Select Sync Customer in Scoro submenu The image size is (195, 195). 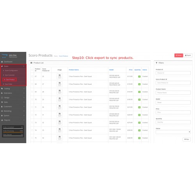coord(10,75)
